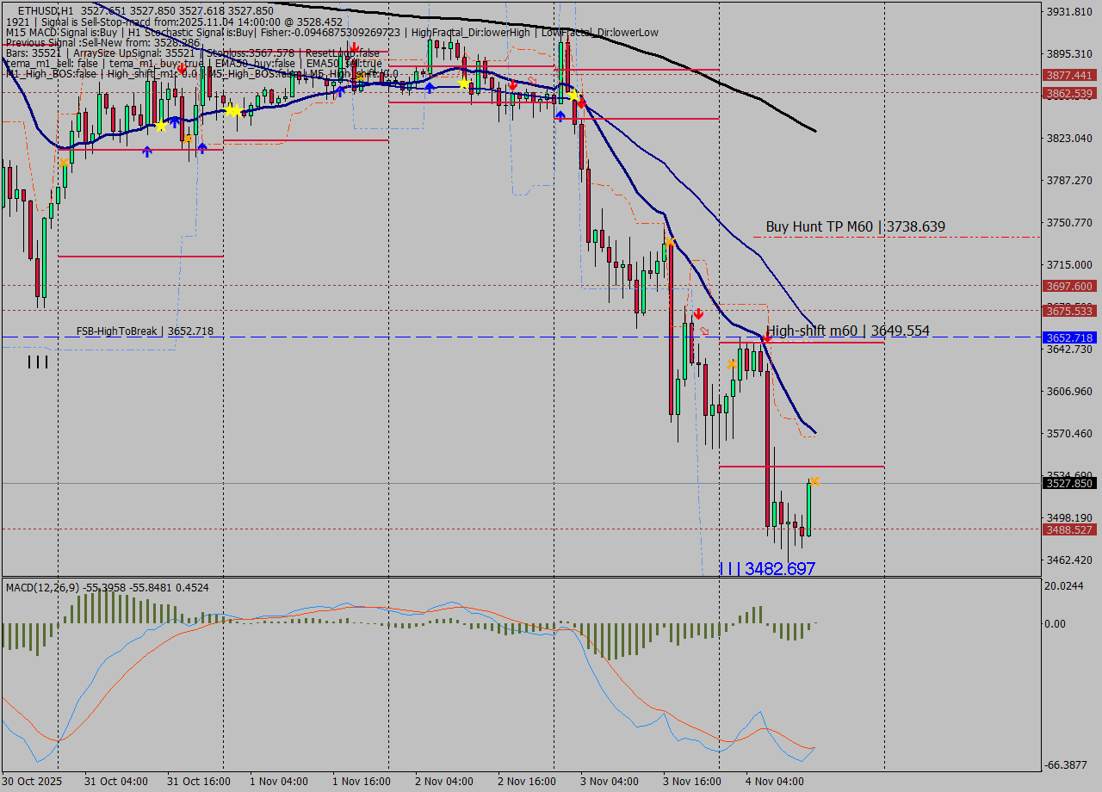This screenshot has height=792, width=1102.
Task: Click the blue 3482.697 label at chart bottom
Action: coord(766,569)
